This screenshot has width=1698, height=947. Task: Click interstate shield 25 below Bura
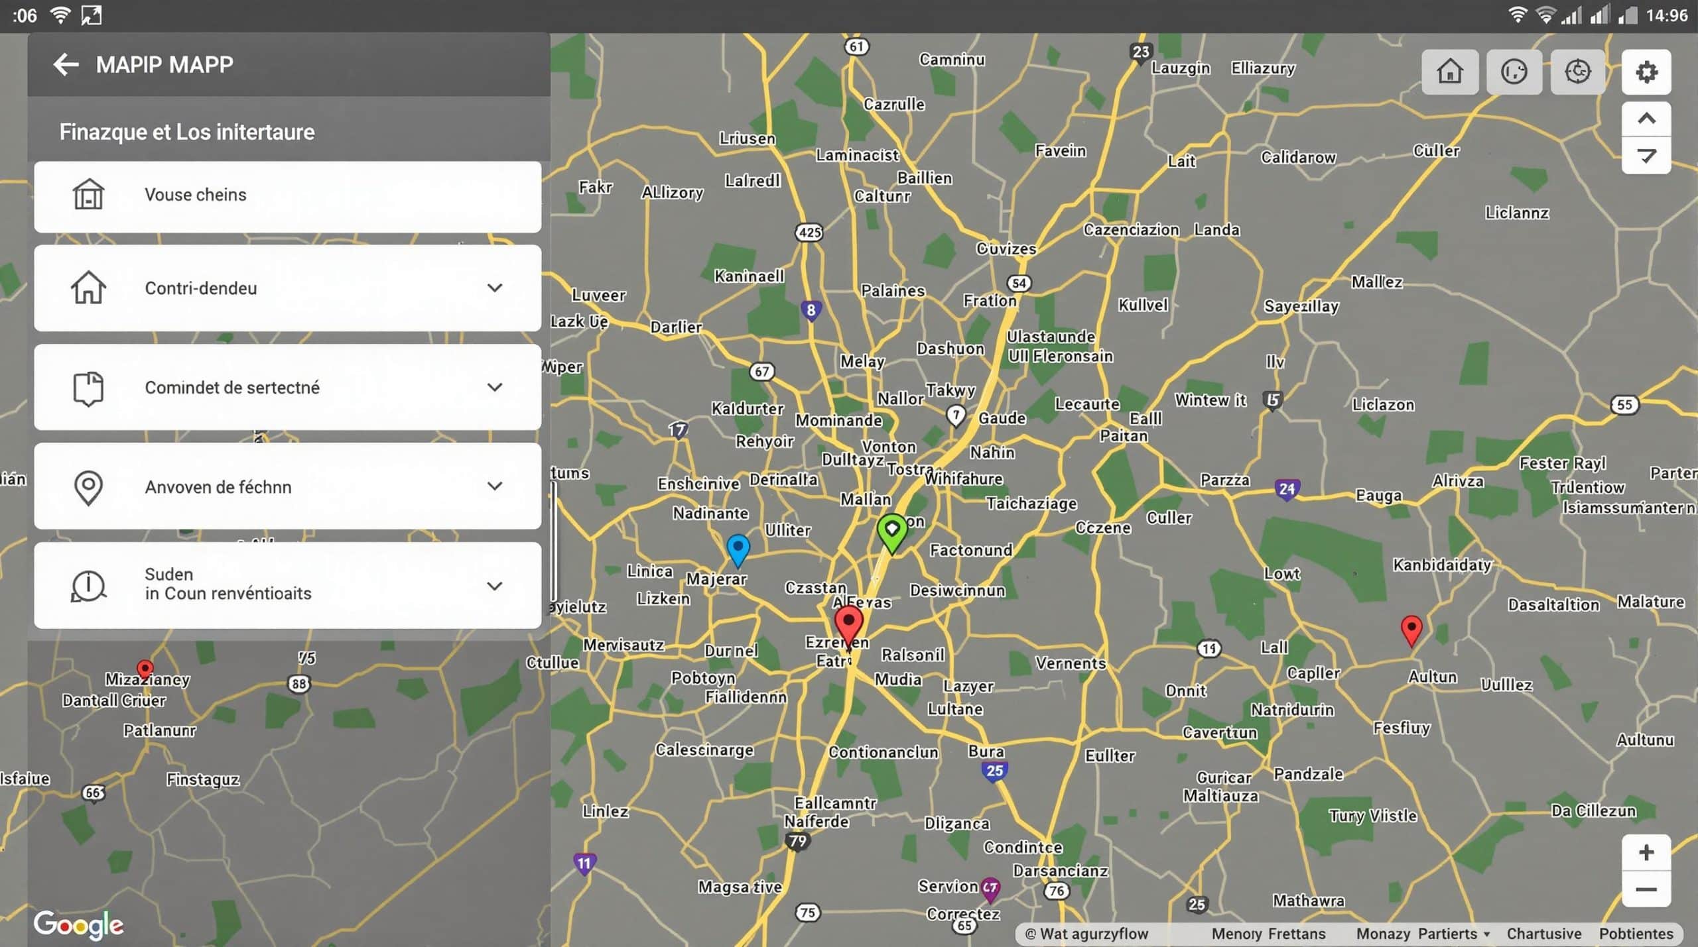(994, 771)
